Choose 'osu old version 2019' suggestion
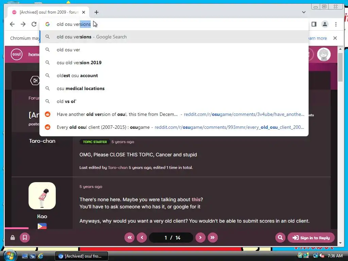 click(174, 63)
